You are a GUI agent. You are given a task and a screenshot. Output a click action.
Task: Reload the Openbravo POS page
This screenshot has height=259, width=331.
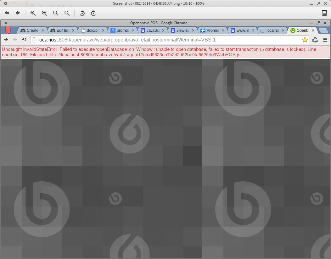24,40
